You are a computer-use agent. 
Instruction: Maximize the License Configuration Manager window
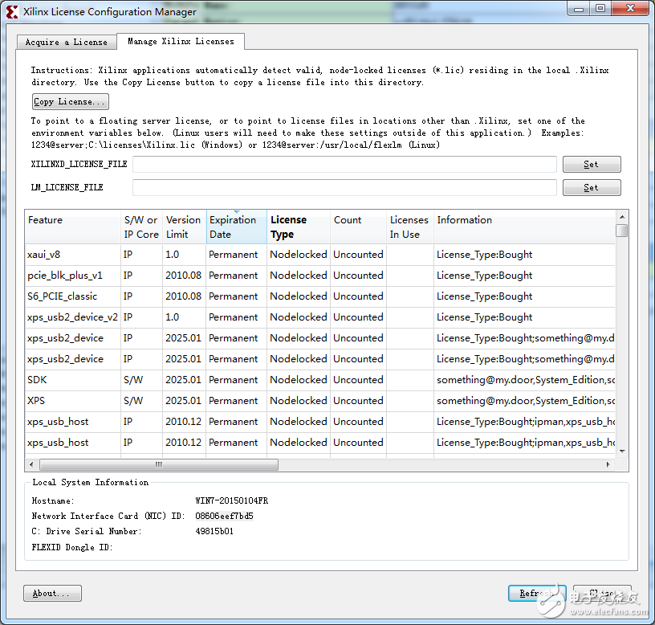coord(600,9)
